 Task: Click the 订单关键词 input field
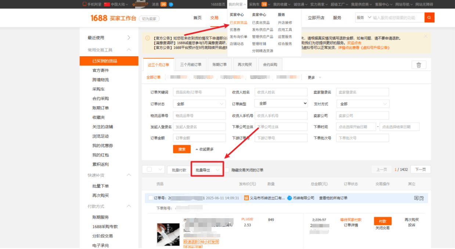click(199, 92)
